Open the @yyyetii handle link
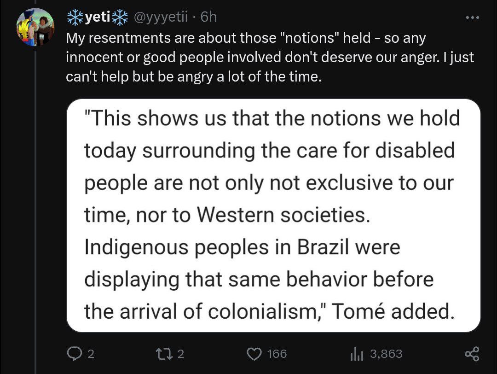The height and width of the screenshot is (374, 497). point(161,18)
